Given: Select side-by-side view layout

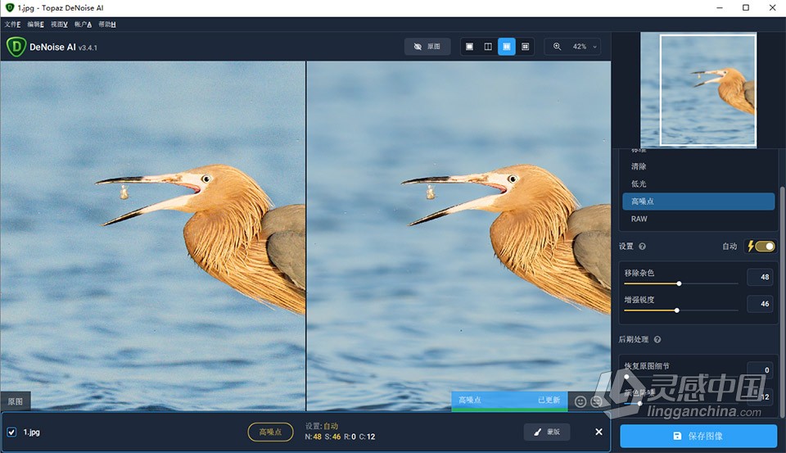Looking at the screenshot, I should click(x=507, y=47).
